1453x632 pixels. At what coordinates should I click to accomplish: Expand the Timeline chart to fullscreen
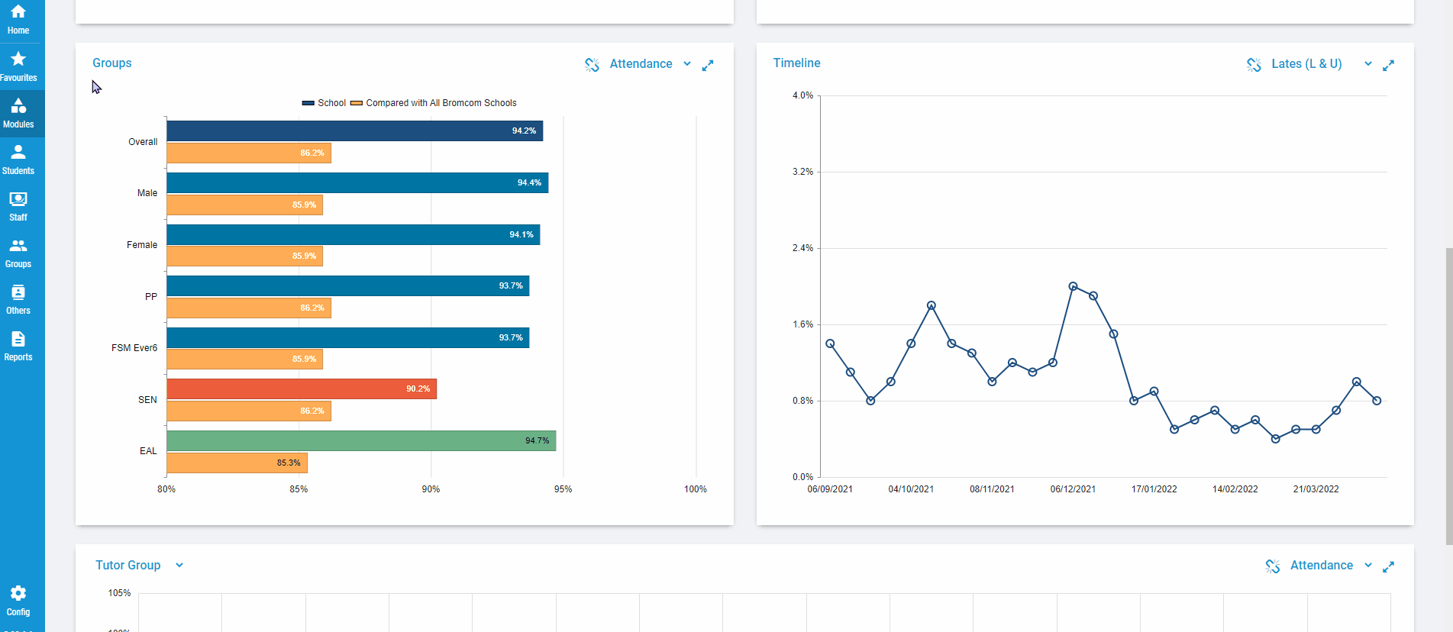(x=1388, y=65)
